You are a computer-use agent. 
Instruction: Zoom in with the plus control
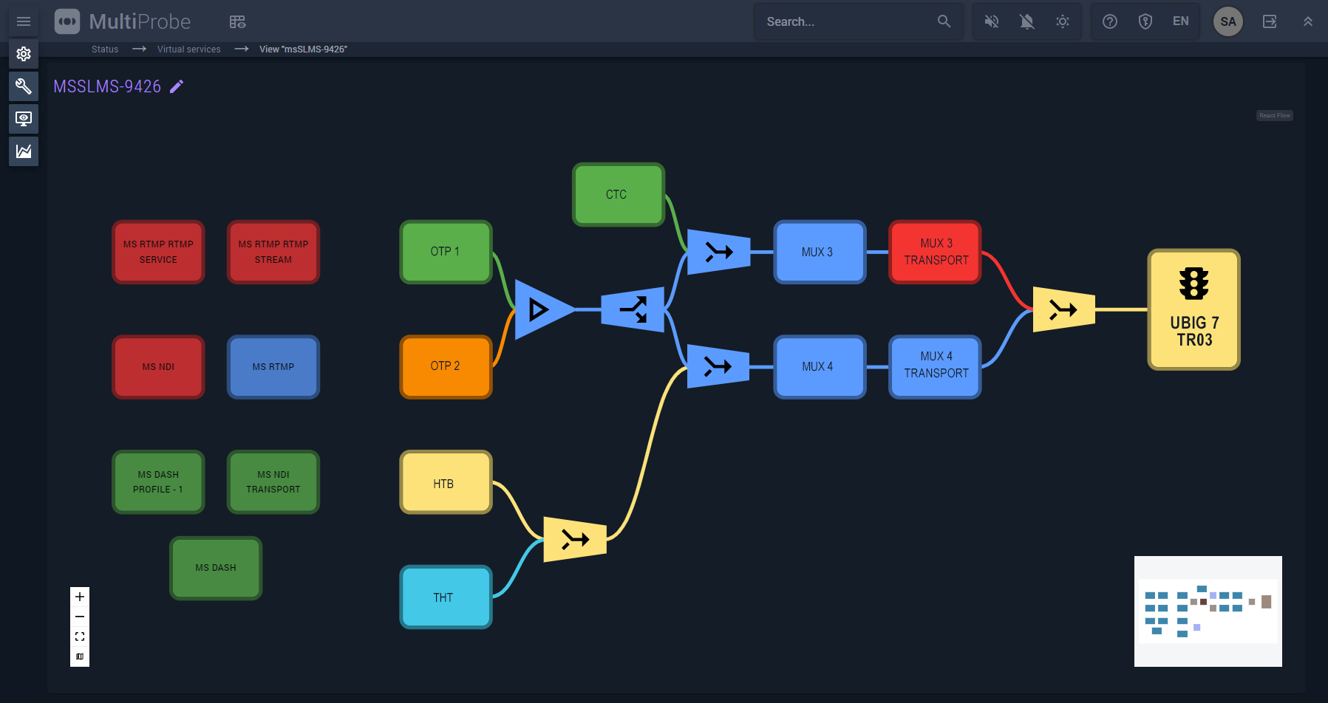click(80, 597)
